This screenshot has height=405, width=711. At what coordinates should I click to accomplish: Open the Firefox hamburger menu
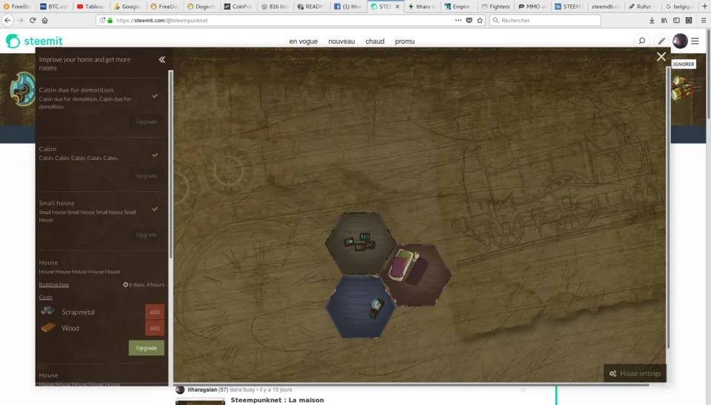click(x=704, y=21)
